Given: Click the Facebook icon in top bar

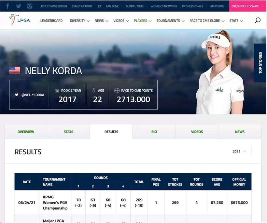Looking at the screenshot, I should [7, 6].
